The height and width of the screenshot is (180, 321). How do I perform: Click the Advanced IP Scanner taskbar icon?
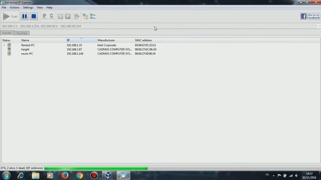[123, 175]
